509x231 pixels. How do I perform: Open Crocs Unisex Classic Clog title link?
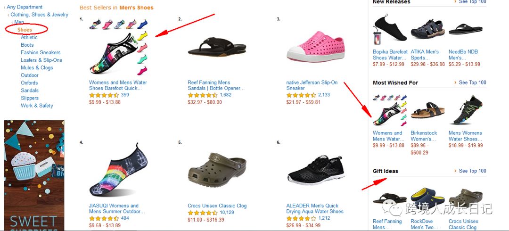[x=217, y=206]
